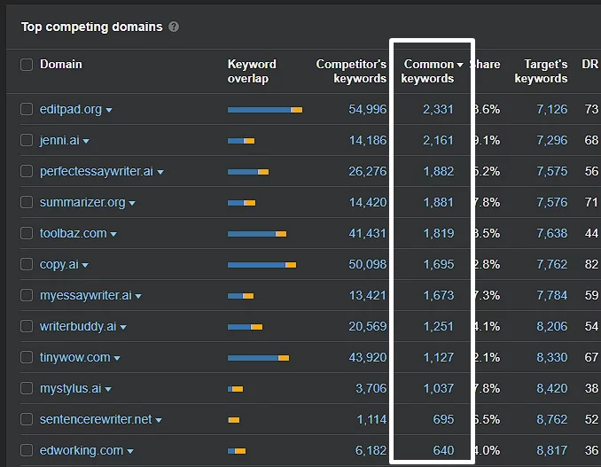Tick the edworking.com checkbox
601x467 pixels.
click(x=27, y=450)
